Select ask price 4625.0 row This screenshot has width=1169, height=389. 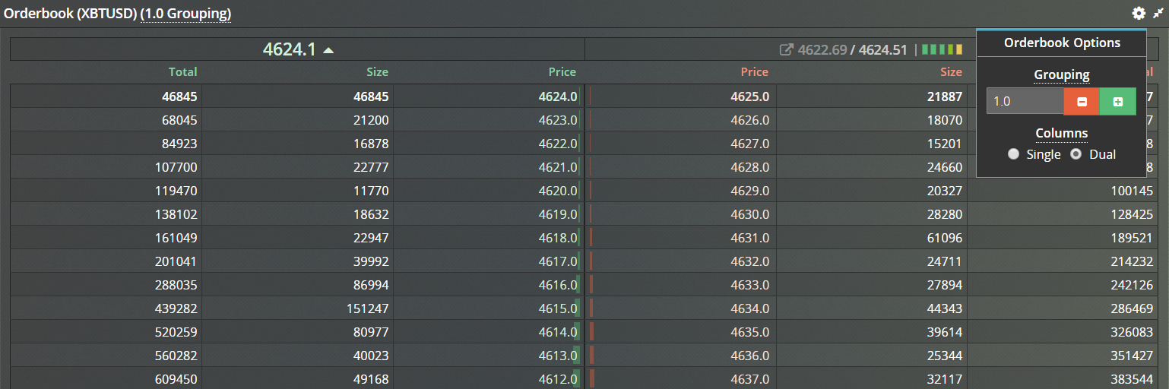[749, 96]
